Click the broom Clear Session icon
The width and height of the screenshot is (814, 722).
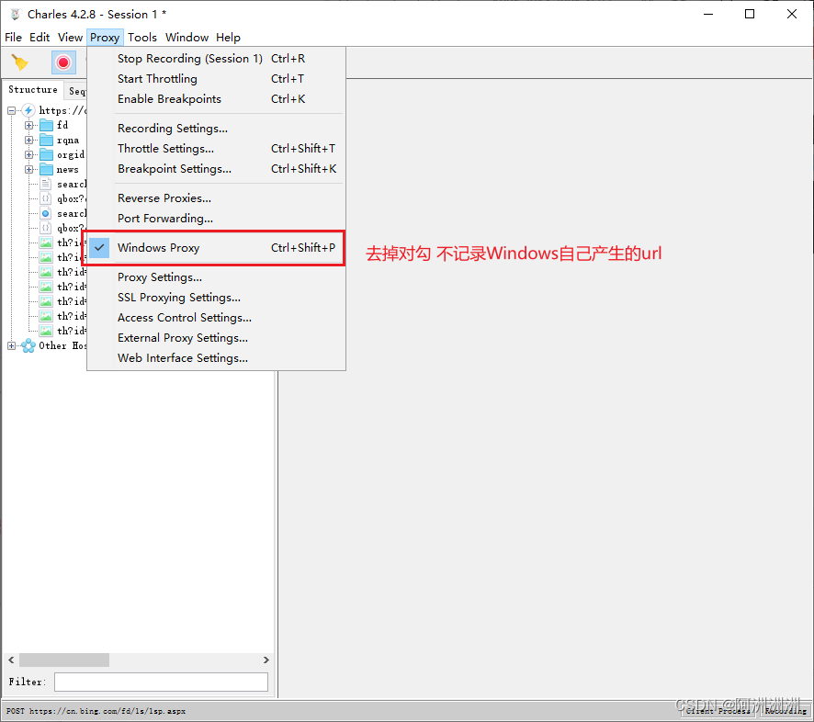20,62
